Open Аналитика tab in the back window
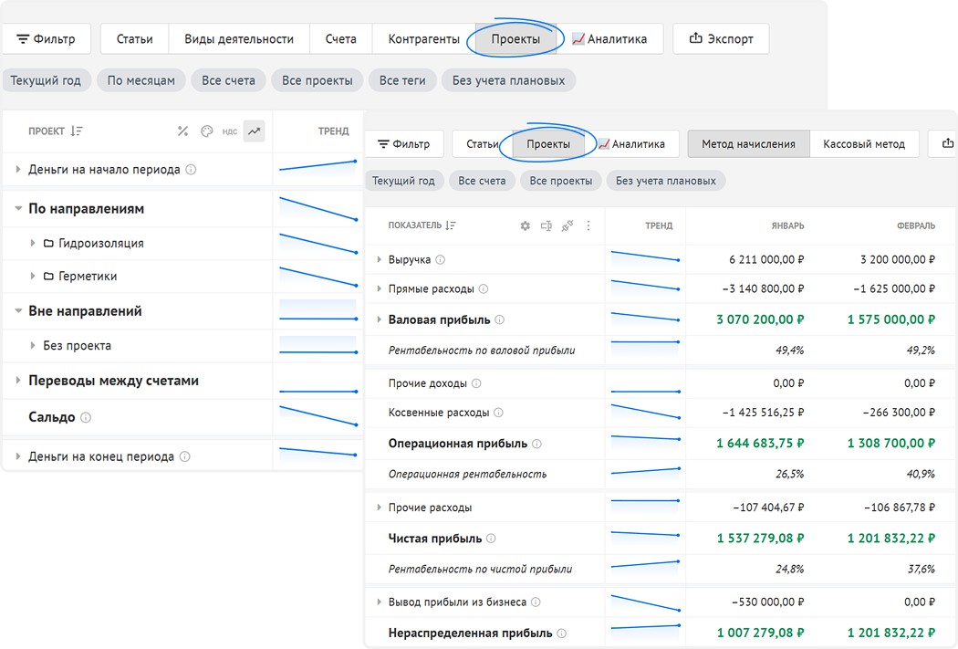The image size is (958, 649). click(609, 39)
